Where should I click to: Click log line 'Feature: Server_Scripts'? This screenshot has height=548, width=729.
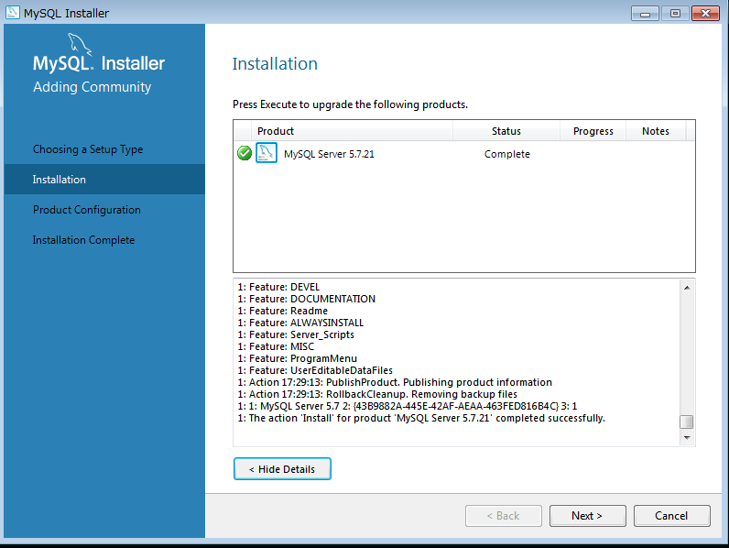pyautogui.click(x=296, y=334)
